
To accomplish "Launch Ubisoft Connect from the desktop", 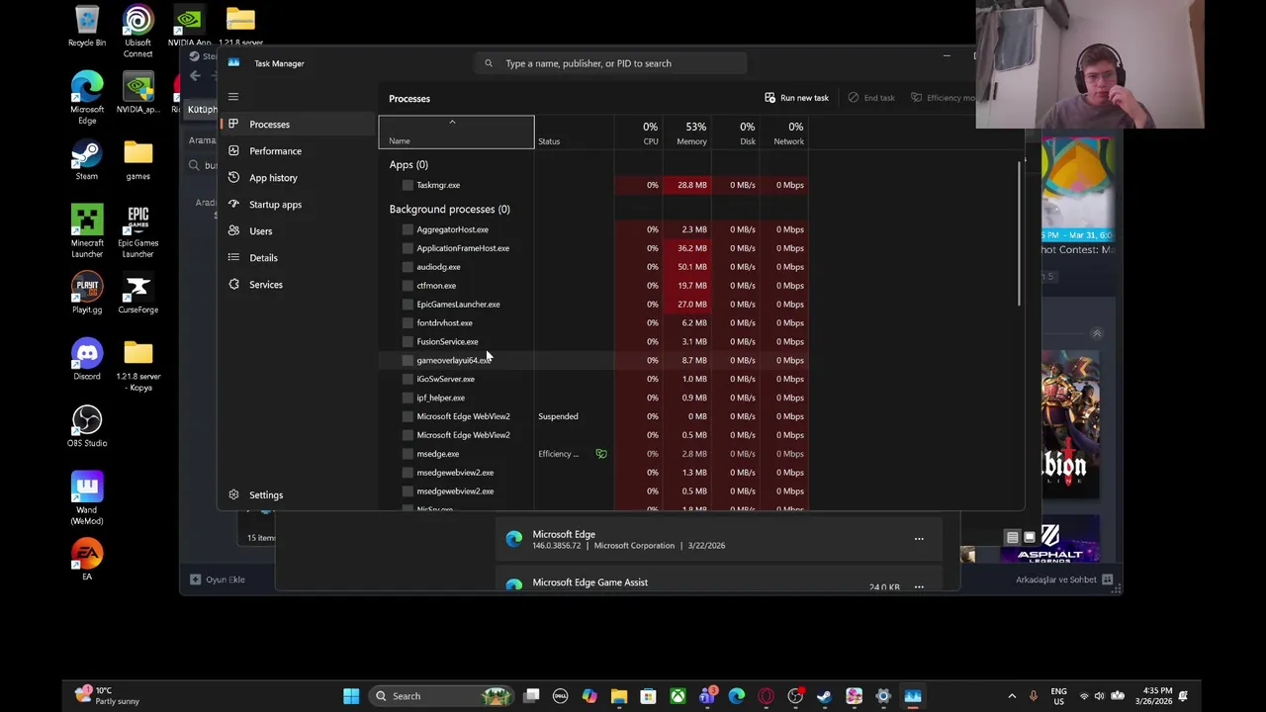I will 137,32.
